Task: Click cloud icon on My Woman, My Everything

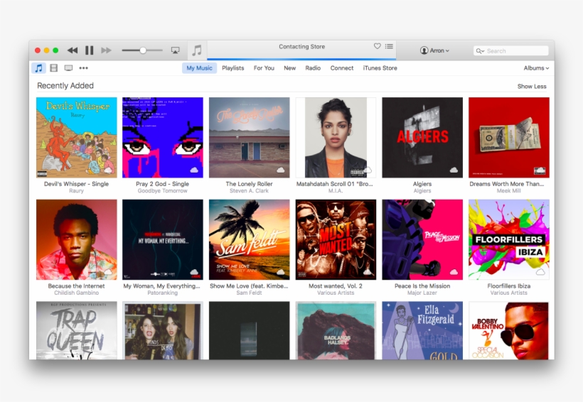Action: (x=194, y=272)
